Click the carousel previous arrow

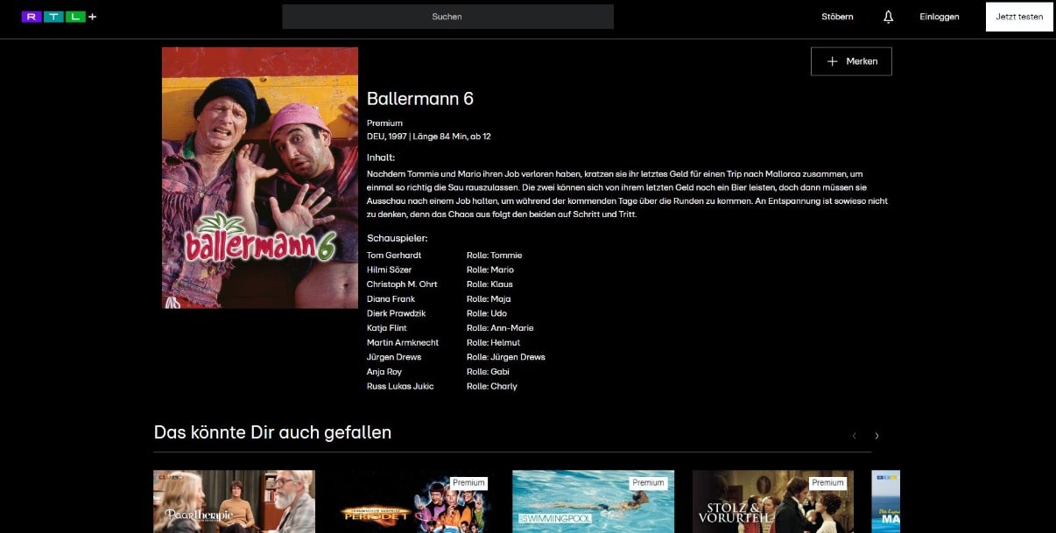point(855,436)
